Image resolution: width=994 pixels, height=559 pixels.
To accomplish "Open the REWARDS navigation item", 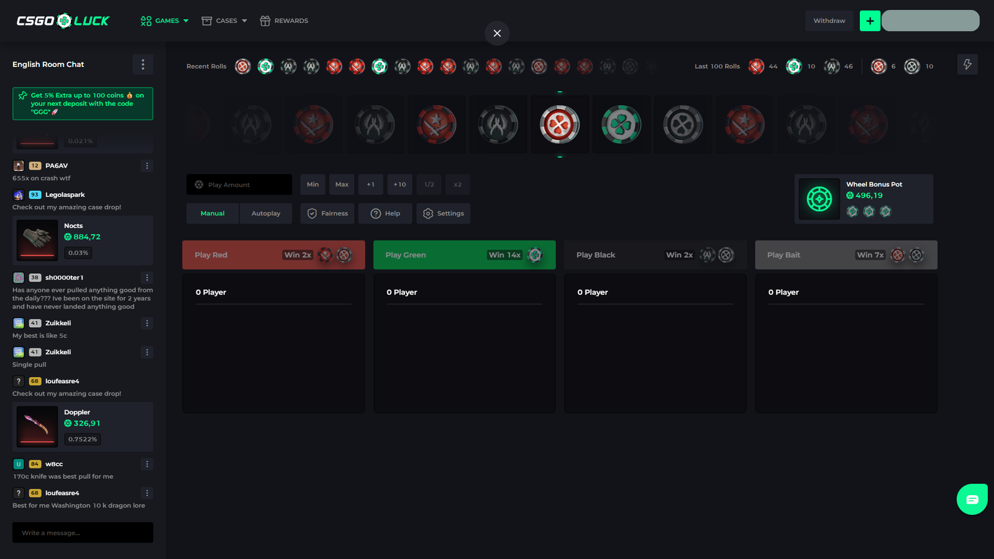I will [x=284, y=20].
